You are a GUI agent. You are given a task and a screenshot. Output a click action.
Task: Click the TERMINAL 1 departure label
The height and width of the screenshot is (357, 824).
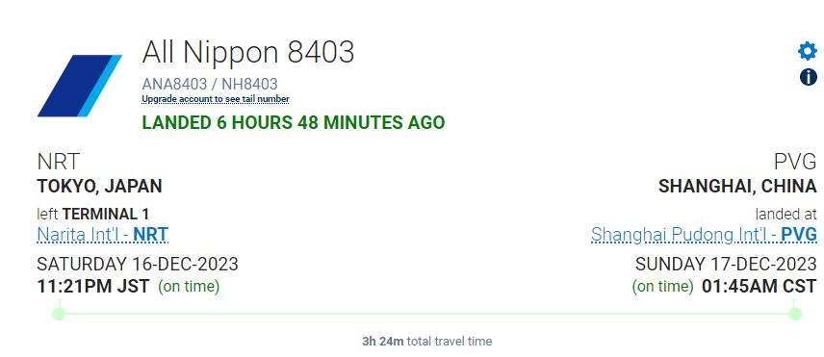coord(106,215)
